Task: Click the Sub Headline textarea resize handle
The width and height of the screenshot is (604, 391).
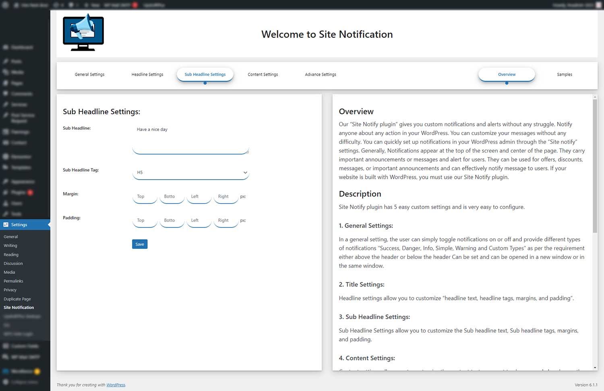Action: click(x=247, y=152)
